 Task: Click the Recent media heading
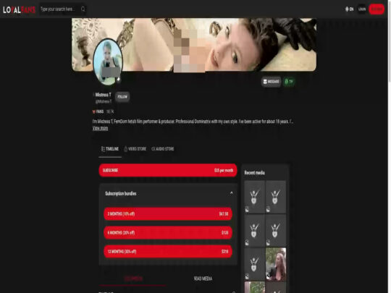(x=254, y=173)
